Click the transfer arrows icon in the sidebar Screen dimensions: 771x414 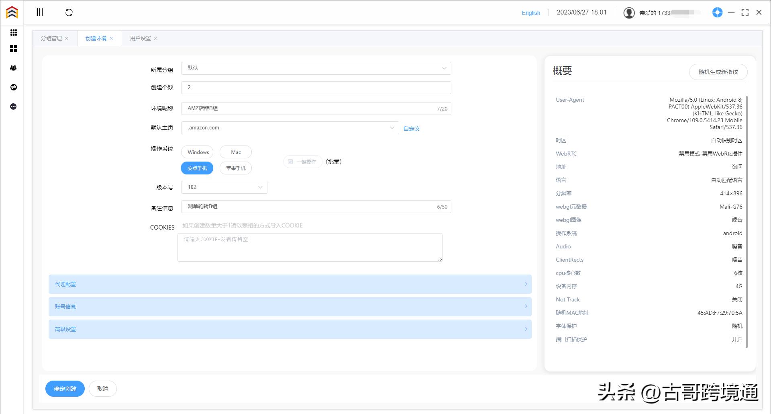click(13, 87)
